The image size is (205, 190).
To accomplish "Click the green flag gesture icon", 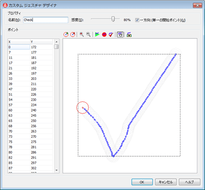I will click(x=97, y=35).
